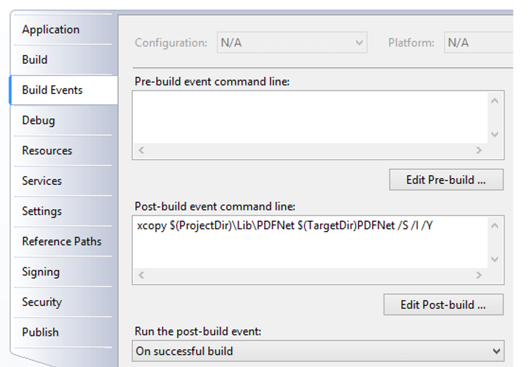
Task: Expand the Run the post-build event dropdown
Action: point(318,352)
